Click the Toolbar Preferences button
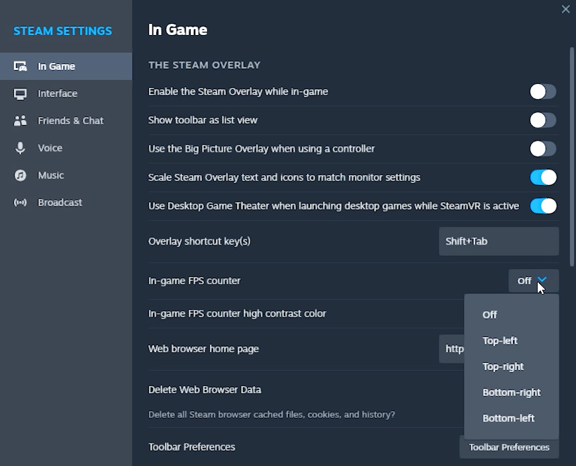 (x=509, y=447)
